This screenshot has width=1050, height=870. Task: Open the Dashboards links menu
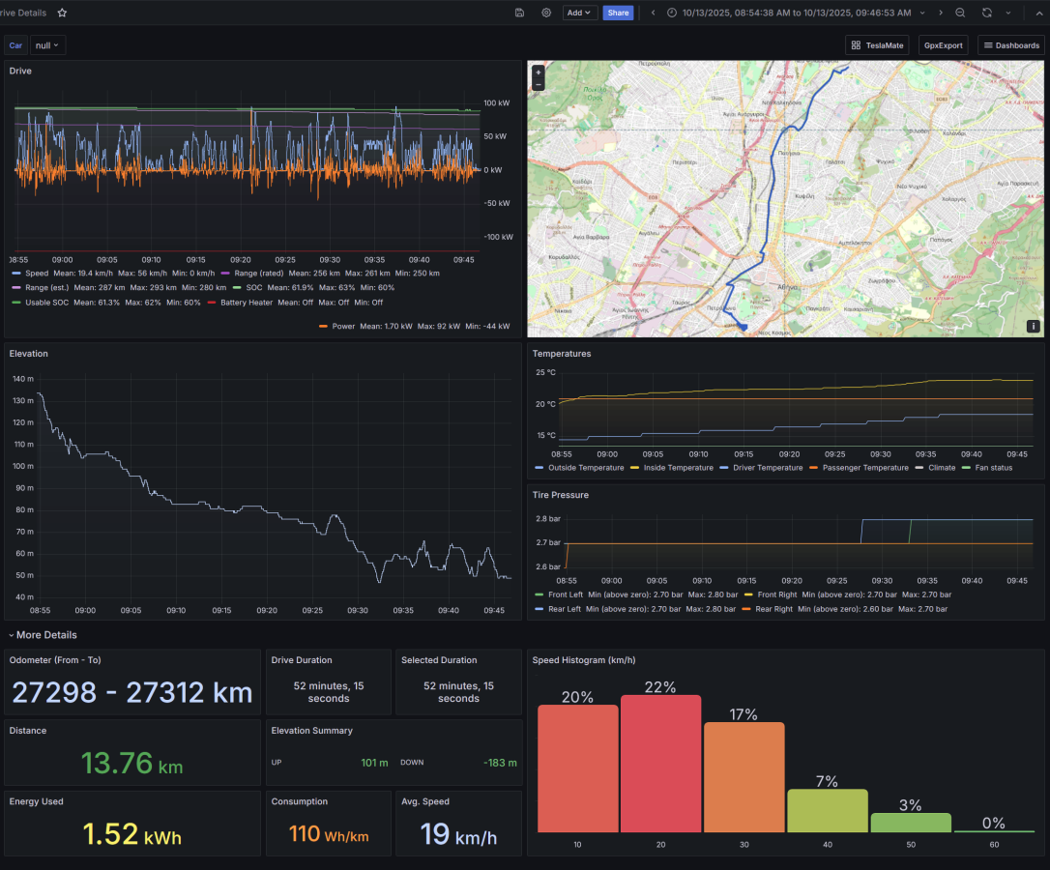tap(1011, 45)
